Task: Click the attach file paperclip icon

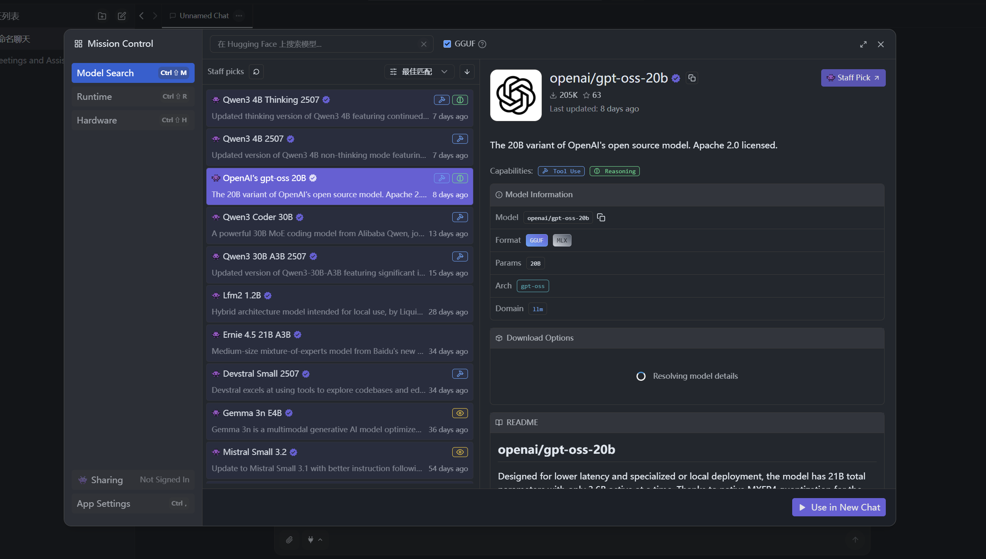Action: point(289,540)
